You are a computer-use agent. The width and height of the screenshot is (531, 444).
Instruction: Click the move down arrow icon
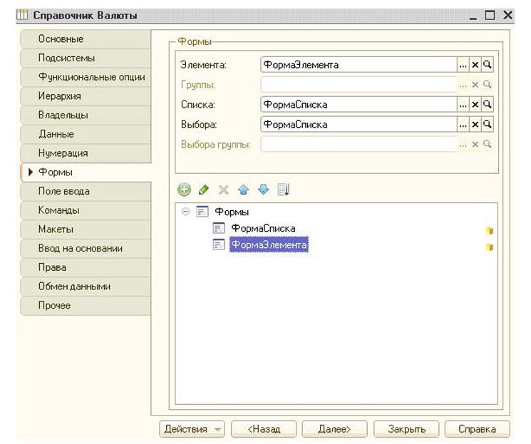tap(263, 190)
